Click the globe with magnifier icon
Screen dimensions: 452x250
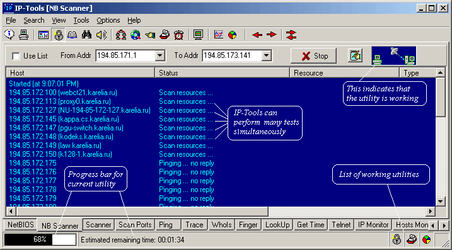[x=135, y=35]
